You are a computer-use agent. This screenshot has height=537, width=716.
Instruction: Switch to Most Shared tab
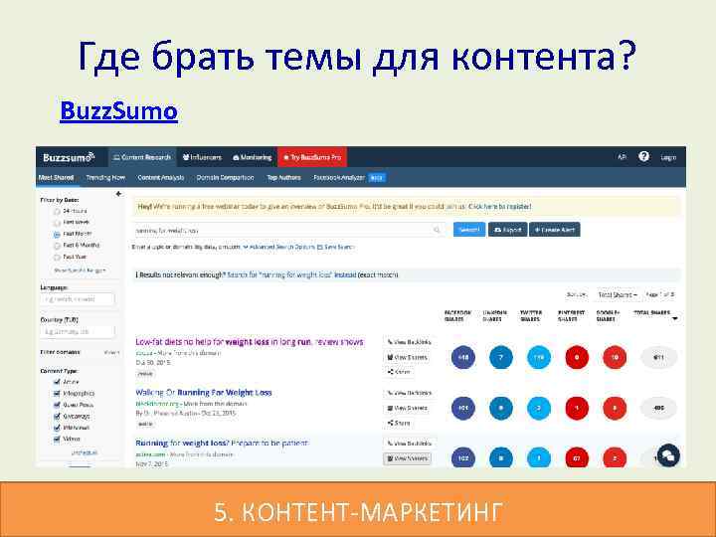[56, 177]
